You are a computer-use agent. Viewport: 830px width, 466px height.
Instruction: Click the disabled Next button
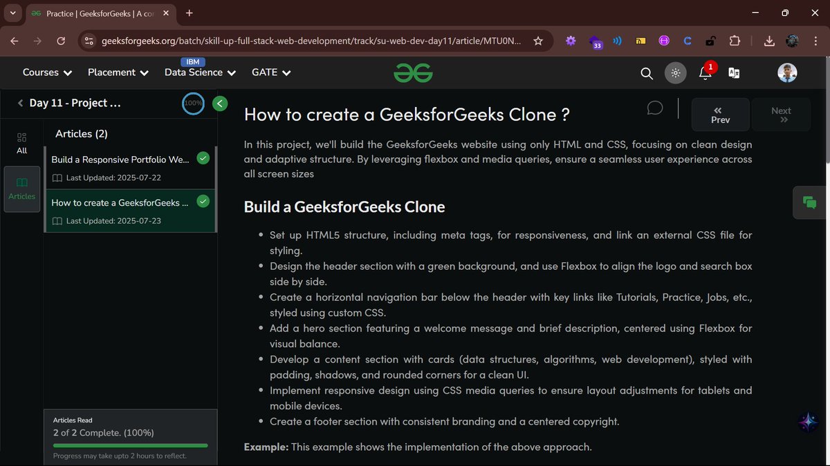coord(781,115)
